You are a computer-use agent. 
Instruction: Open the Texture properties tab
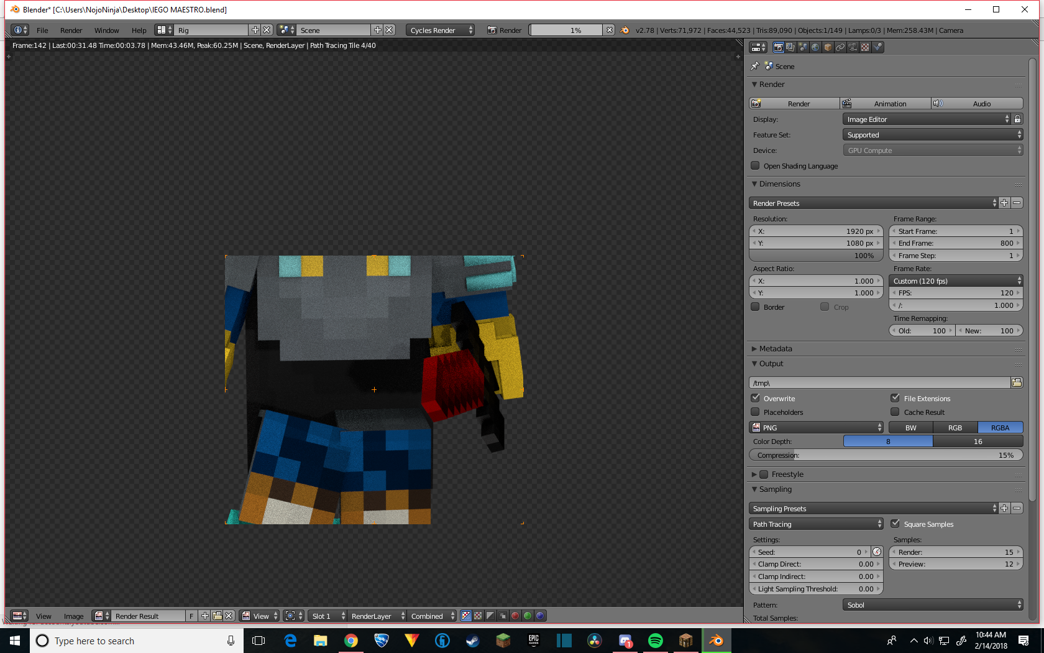click(865, 47)
